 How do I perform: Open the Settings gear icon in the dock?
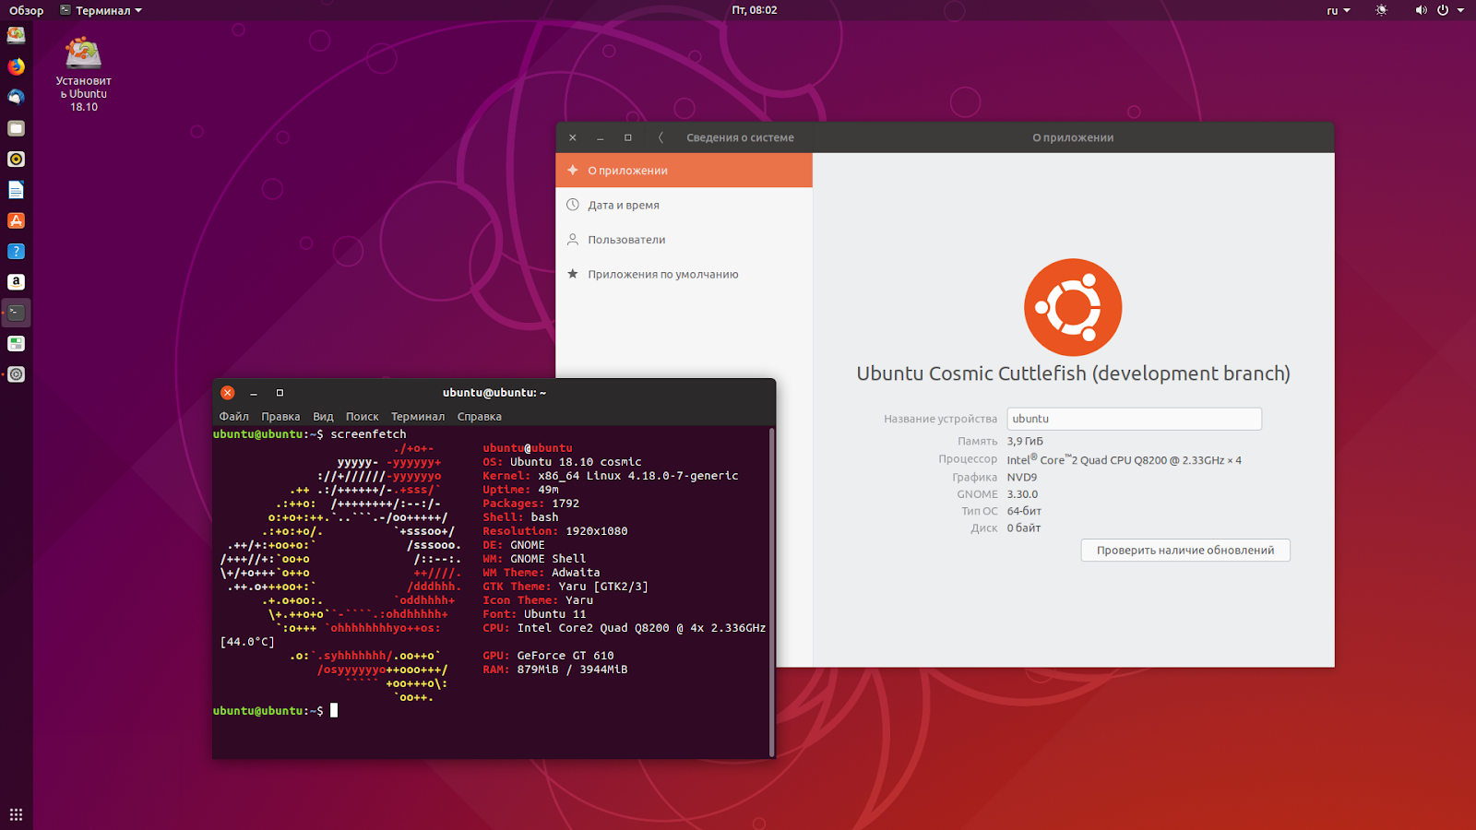click(x=16, y=374)
